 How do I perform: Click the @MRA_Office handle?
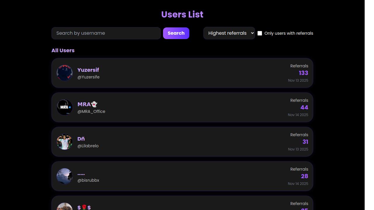(x=91, y=111)
